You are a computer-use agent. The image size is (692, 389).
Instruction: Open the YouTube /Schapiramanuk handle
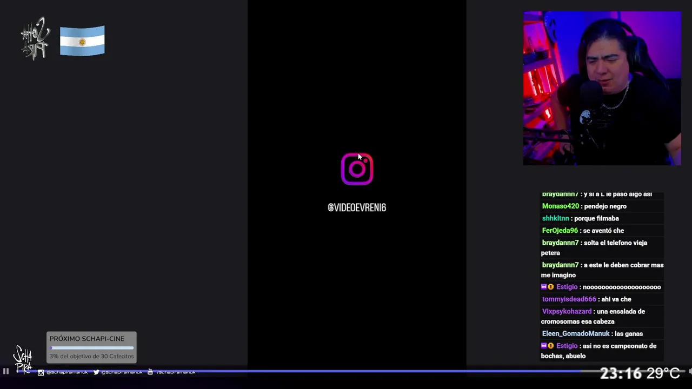176,372
